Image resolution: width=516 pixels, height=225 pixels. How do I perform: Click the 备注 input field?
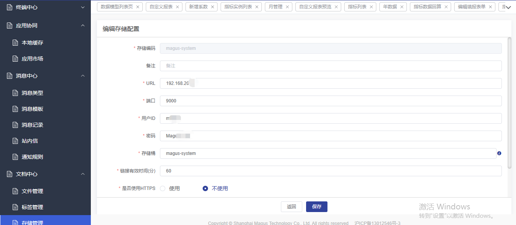[x=331, y=66]
